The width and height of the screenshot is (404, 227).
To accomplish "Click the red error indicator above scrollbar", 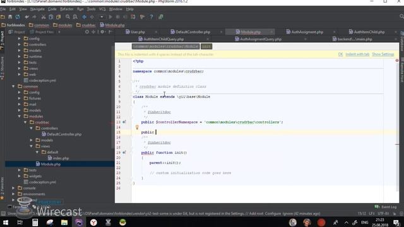I will [397, 61].
